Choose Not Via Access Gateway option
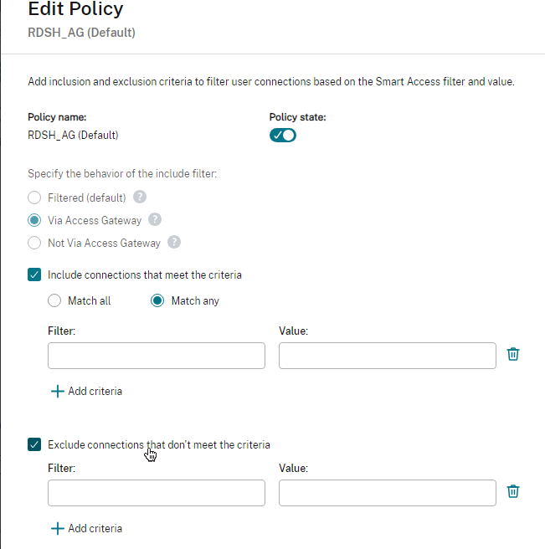 click(x=34, y=244)
